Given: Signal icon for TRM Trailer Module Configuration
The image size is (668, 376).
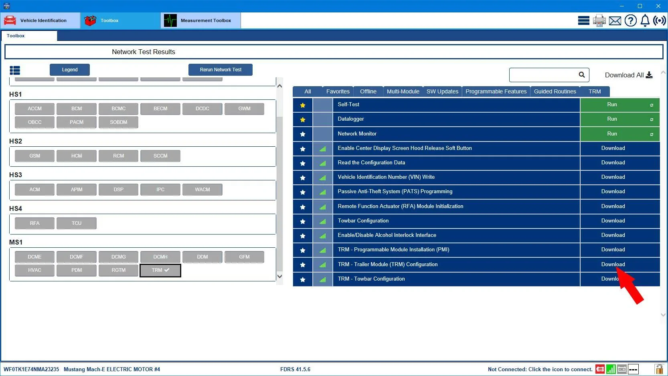Looking at the screenshot, I should click(323, 265).
